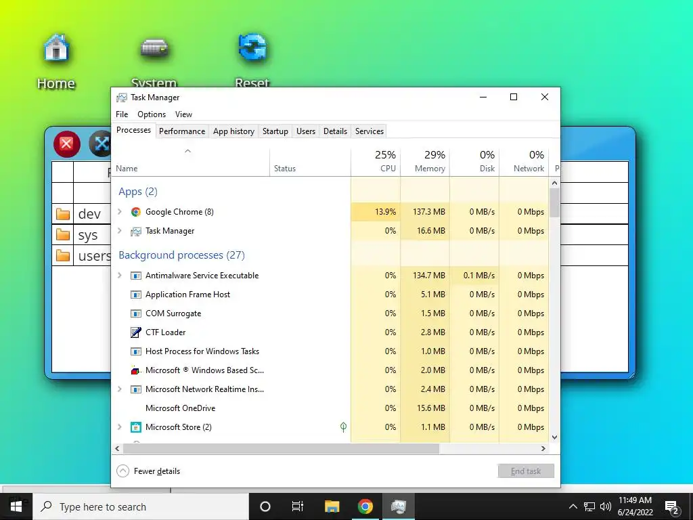Open the network tray icon
Viewport: 693px width, 520px height.
(x=589, y=506)
